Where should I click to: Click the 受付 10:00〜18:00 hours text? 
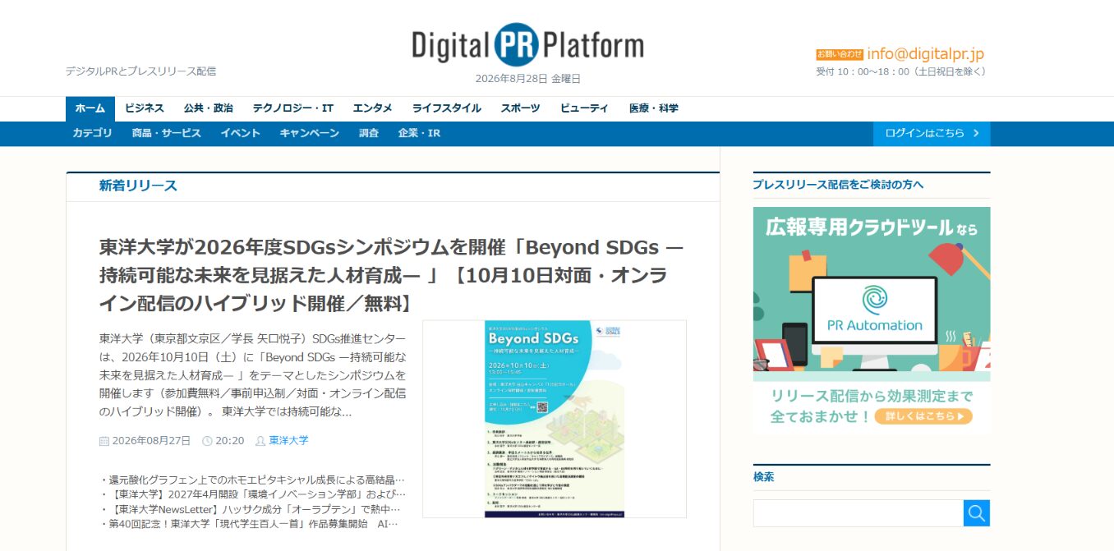(900, 71)
